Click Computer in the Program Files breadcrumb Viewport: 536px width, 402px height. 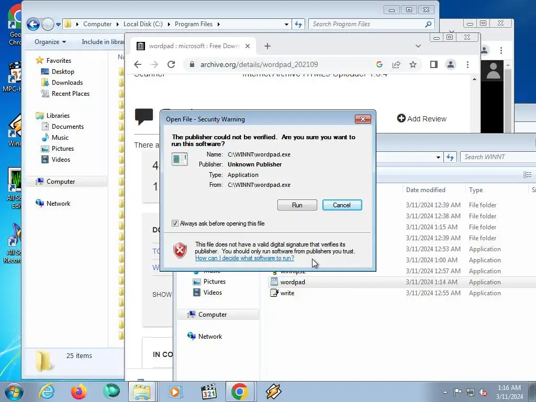coord(97,24)
